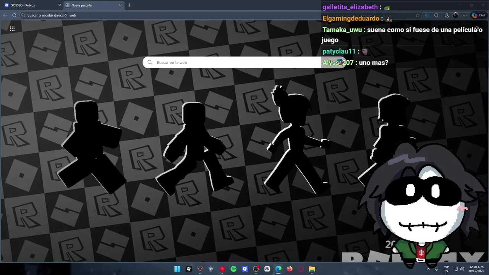The height and width of the screenshot is (275, 489).
Task: Open a new browser tab with plus
Action: (130, 5)
